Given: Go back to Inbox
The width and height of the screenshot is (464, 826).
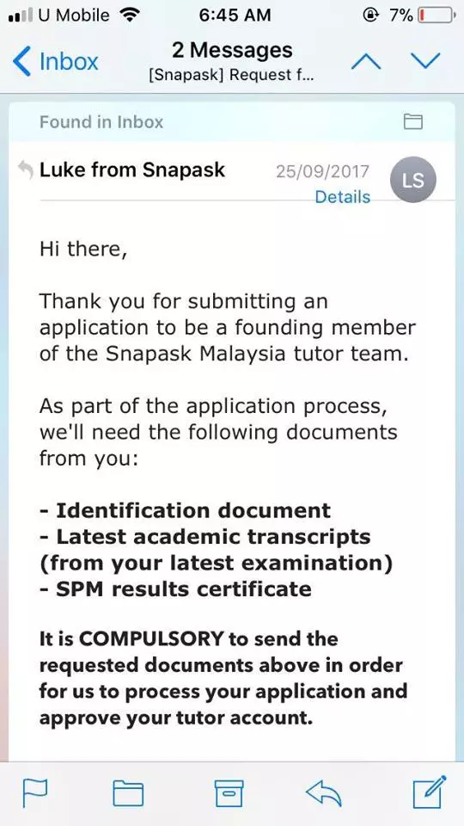Looking at the screenshot, I should coord(55,62).
